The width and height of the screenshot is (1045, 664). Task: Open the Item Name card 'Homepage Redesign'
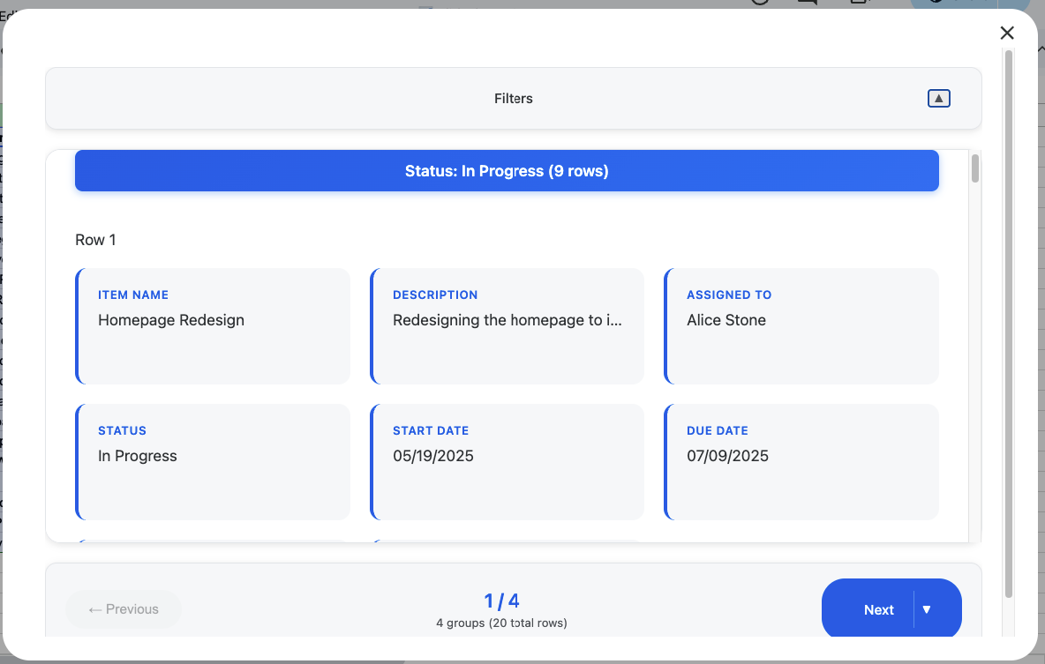point(213,326)
